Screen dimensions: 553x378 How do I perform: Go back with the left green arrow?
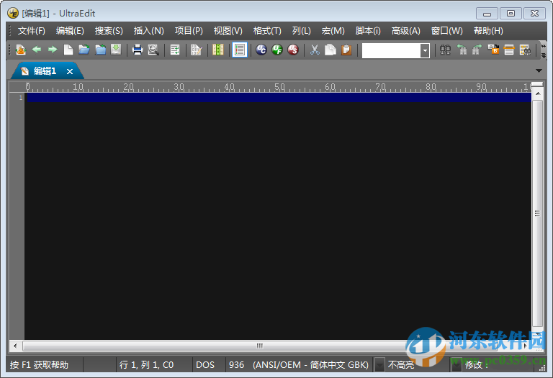click(x=36, y=50)
